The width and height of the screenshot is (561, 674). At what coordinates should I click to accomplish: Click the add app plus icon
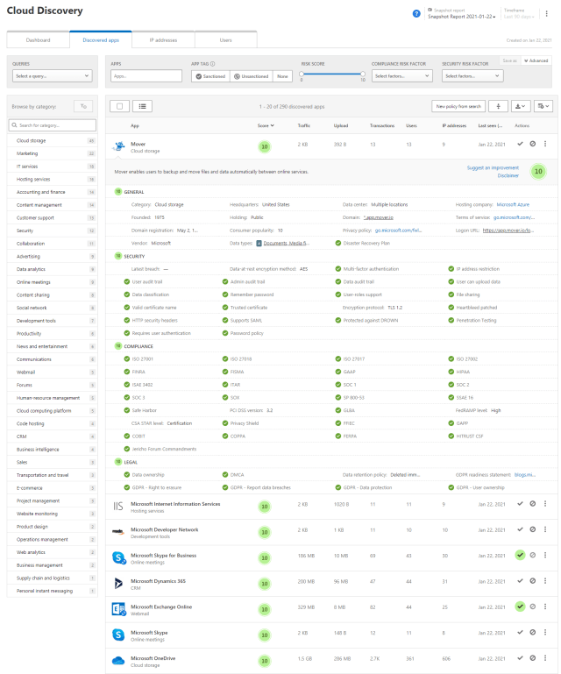[x=498, y=106]
